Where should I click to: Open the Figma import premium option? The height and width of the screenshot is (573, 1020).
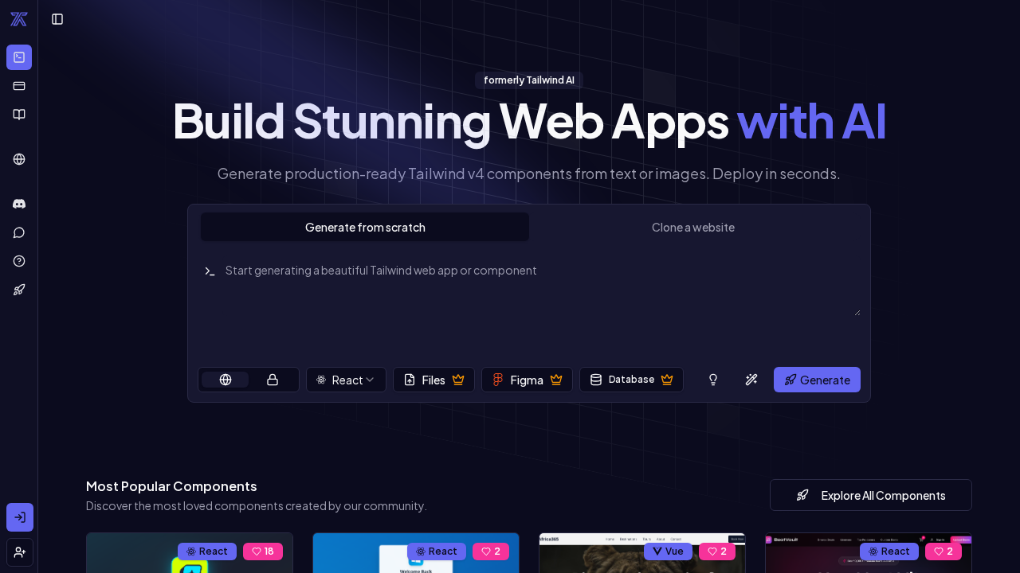pos(527,380)
